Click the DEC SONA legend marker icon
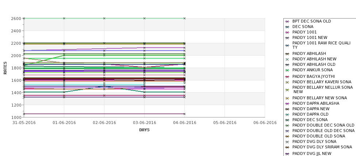Viewport: 356px width, 156px height. [x=287, y=27]
